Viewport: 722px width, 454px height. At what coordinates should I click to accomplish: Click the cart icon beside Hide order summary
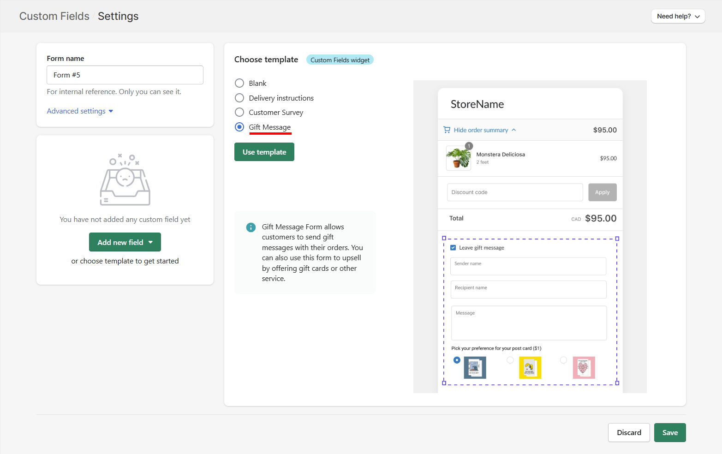(447, 130)
